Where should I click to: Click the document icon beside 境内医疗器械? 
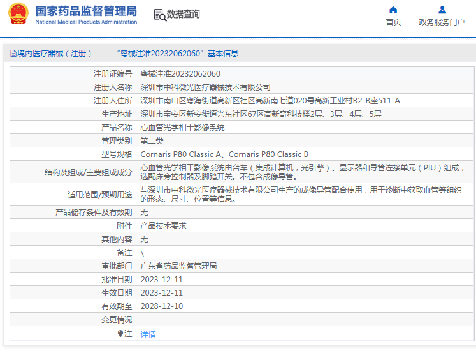13,54
